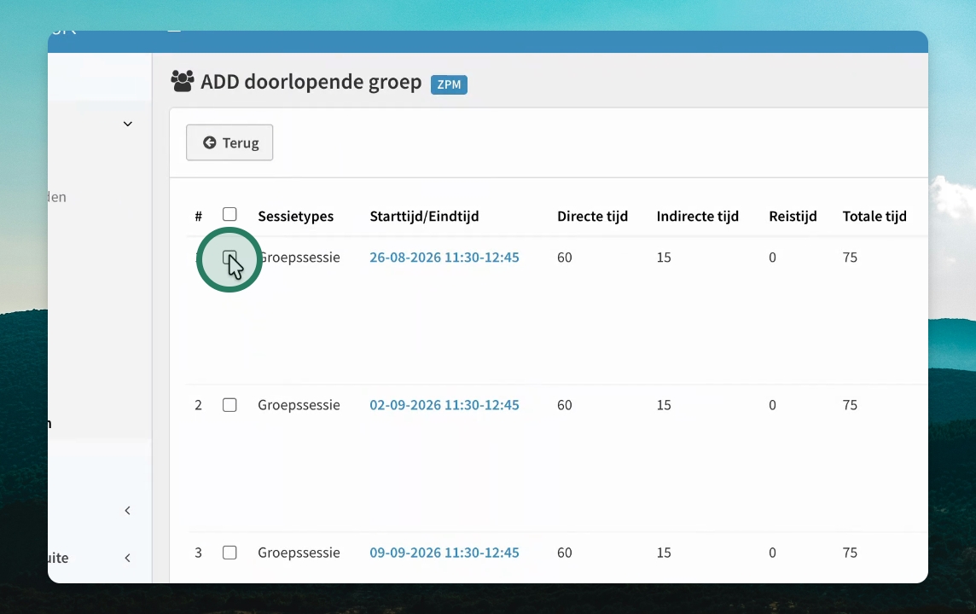Click the Terug back button
Viewport: 976px width, 614px height.
click(x=229, y=142)
